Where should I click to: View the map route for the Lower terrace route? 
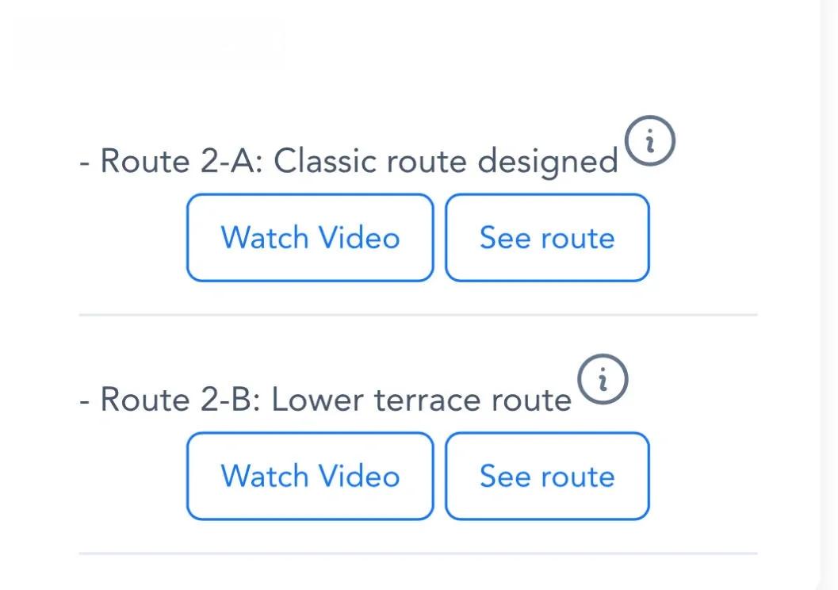[547, 476]
